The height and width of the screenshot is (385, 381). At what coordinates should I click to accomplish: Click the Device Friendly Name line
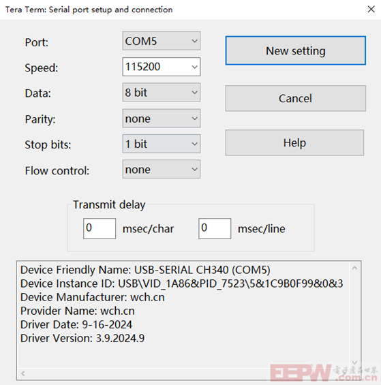tap(145, 270)
